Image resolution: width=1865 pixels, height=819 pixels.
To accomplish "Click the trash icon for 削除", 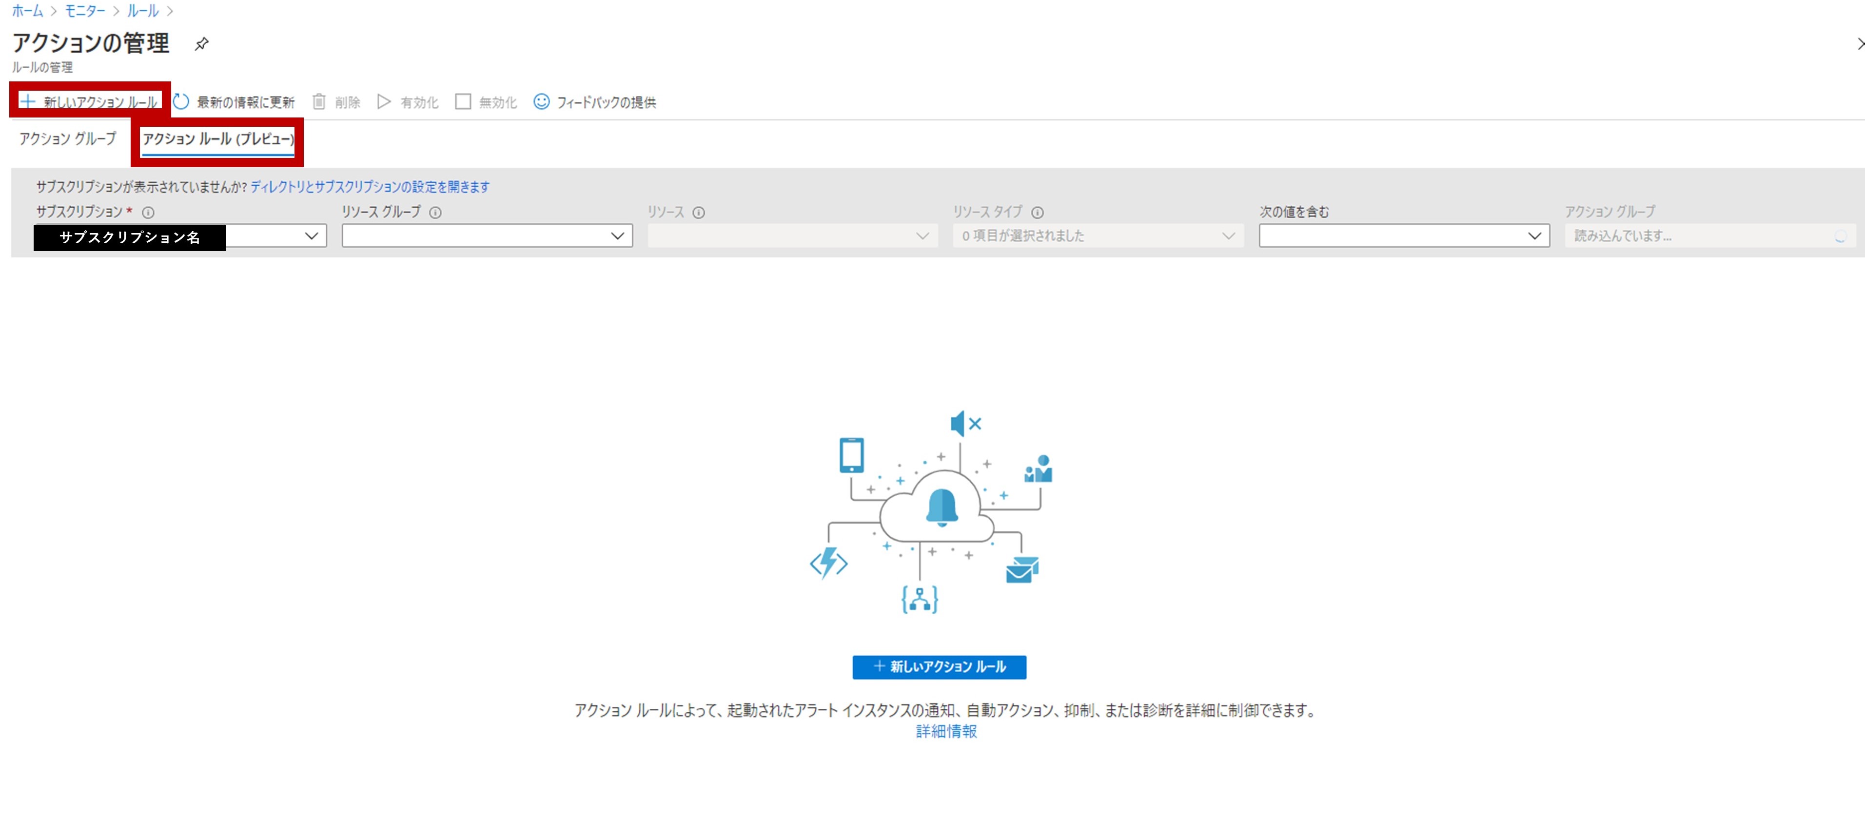I will tap(319, 102).
